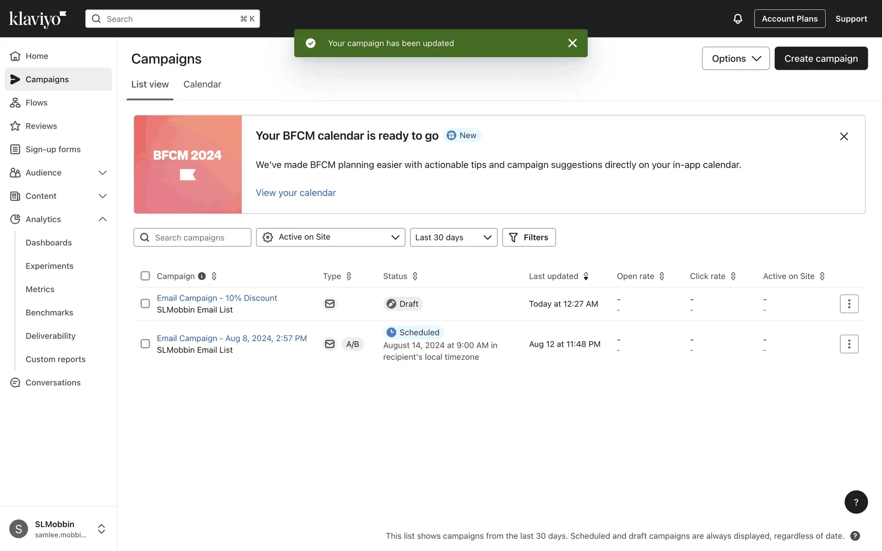Click the Search campaigns input field

click(198, 237)
